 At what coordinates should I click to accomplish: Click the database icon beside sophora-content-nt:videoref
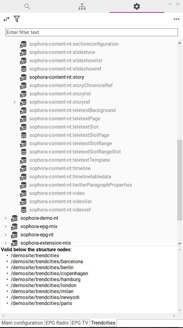(23, 210)
